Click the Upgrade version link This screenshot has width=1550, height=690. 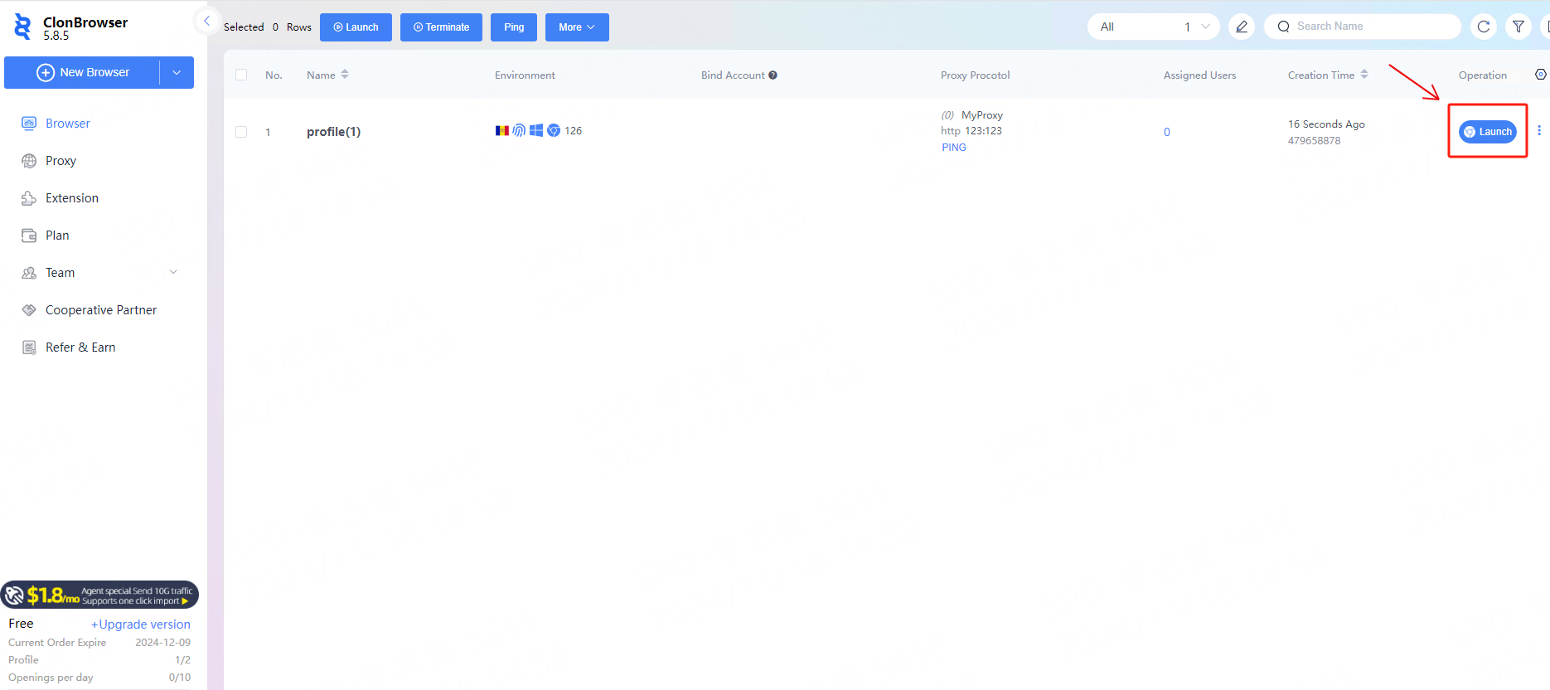pos(141,624)
